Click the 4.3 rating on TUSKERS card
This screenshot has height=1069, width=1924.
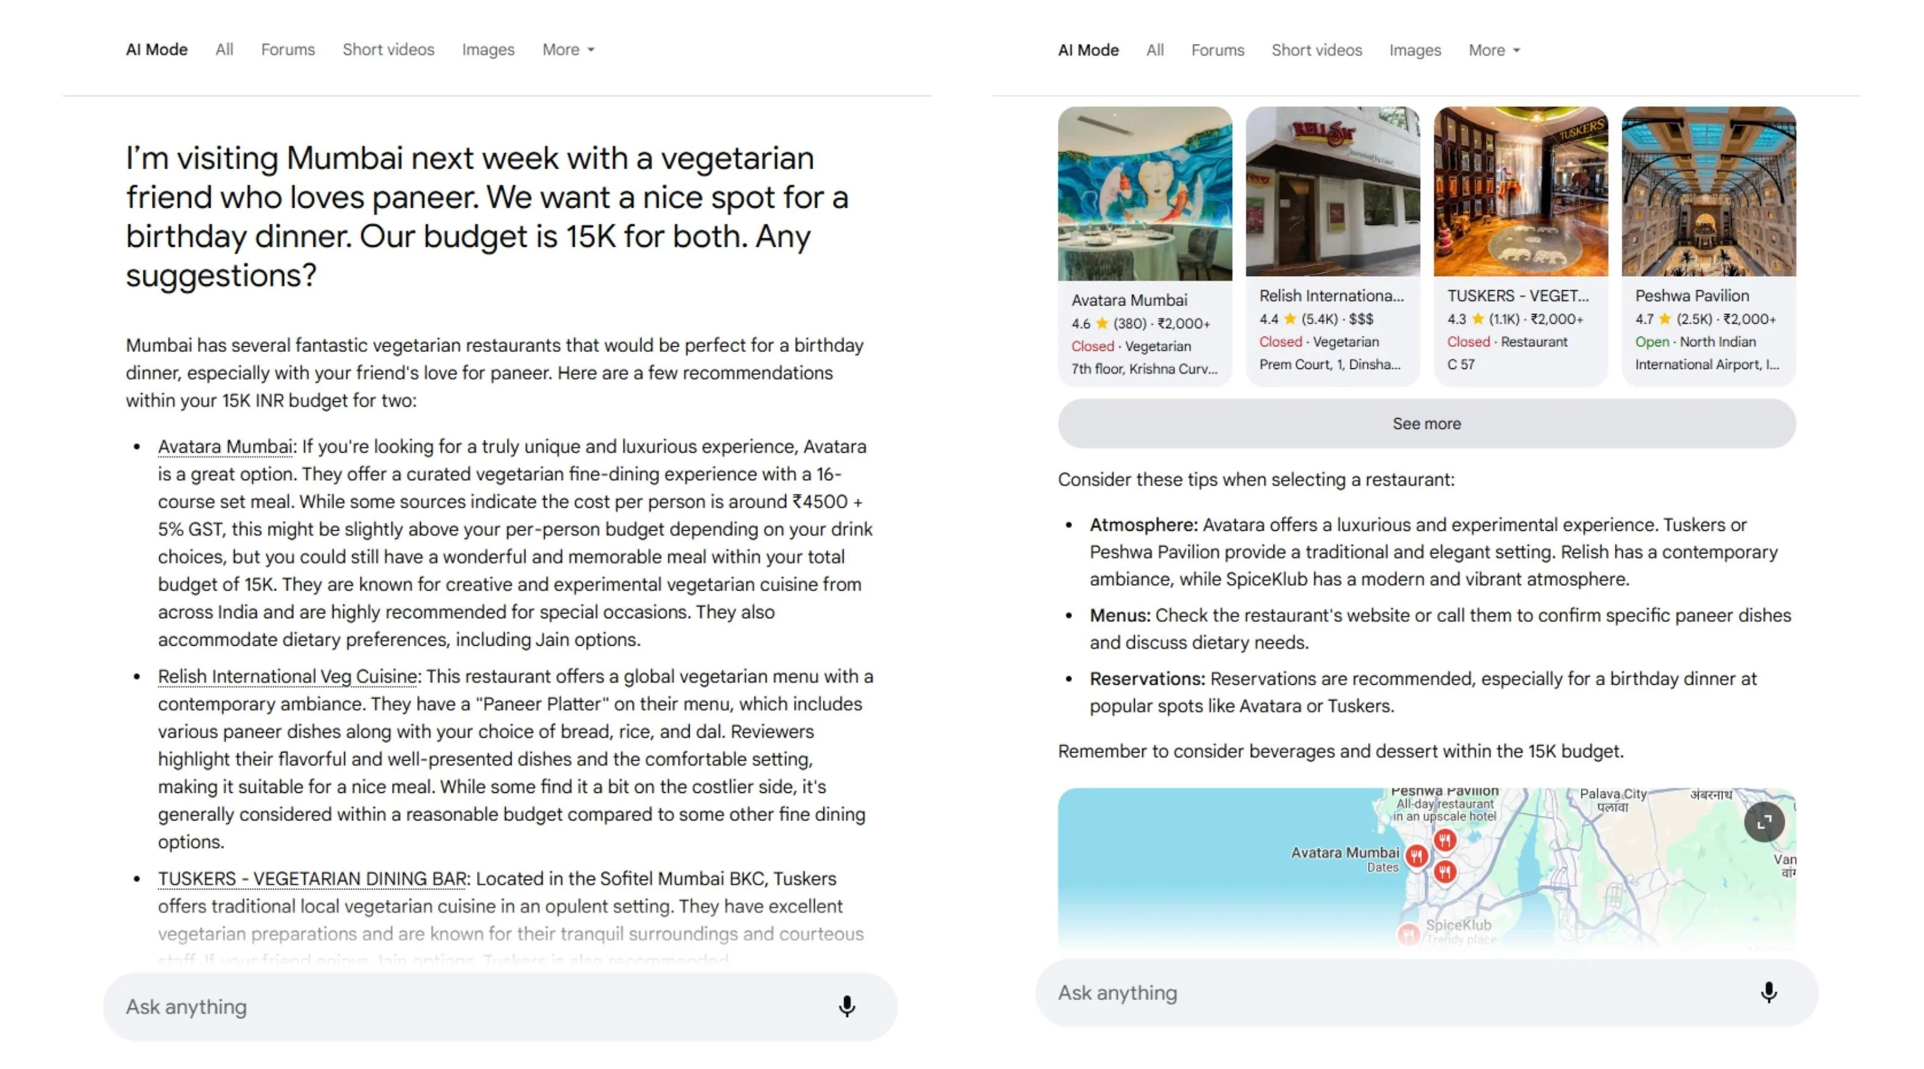click(x=1457, y=319)
